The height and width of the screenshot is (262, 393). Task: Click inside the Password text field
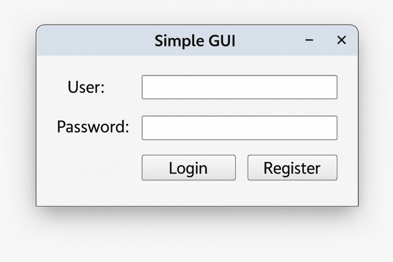tap(239, 127)
